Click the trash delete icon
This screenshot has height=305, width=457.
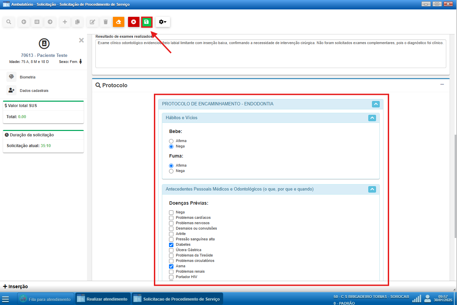click(x=106, y=22)
